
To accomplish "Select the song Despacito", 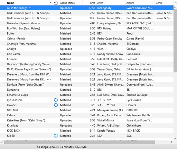I will tap(29, 64).
